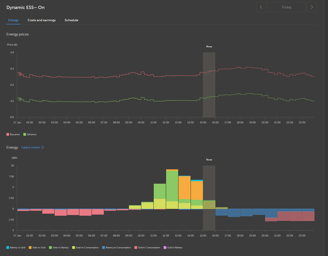328x256 pixels.
Task: Open the Learn more link
Action: [30, 147]
